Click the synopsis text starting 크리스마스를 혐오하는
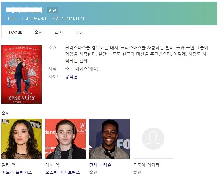The image size is (219, 180). [x=136, y=54]
